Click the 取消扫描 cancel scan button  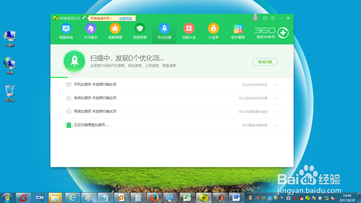coord(265,62)
